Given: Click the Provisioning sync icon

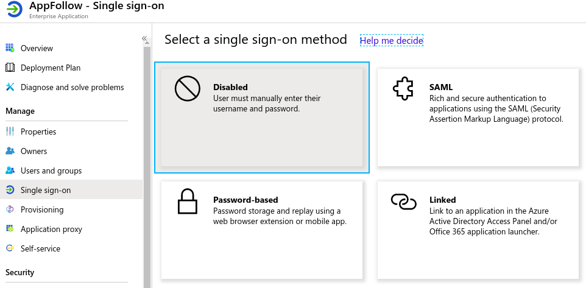Looking at the screenshot, I should tap(10, 209).
